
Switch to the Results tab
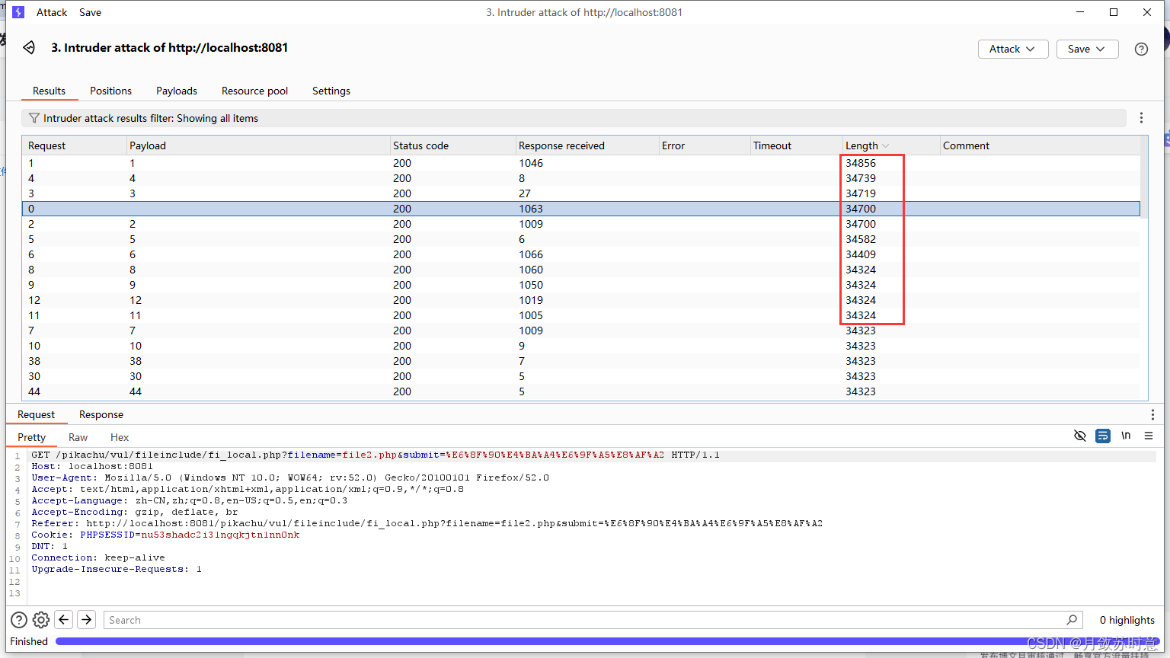49,91
